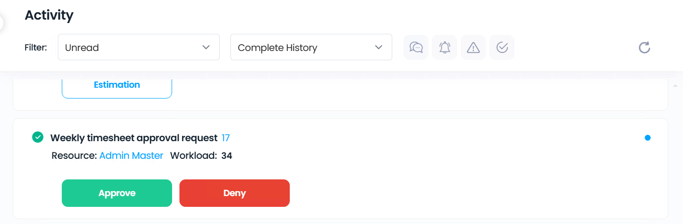The image size is (683, 224).
Task: Approve the weekly timesheet request
Action: (x=117, y=193)
